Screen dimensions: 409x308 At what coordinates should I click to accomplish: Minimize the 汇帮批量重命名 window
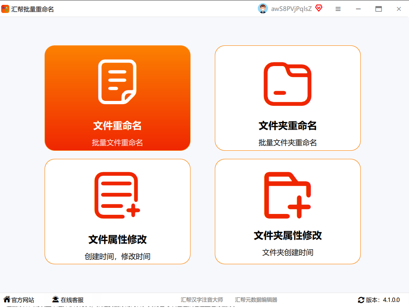tap(358, 9)
